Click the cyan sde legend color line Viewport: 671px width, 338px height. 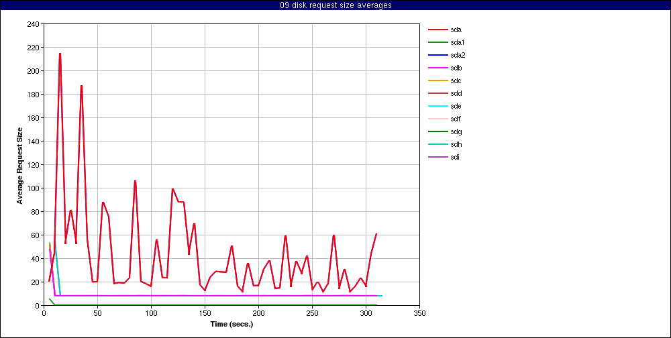[437, 106]
